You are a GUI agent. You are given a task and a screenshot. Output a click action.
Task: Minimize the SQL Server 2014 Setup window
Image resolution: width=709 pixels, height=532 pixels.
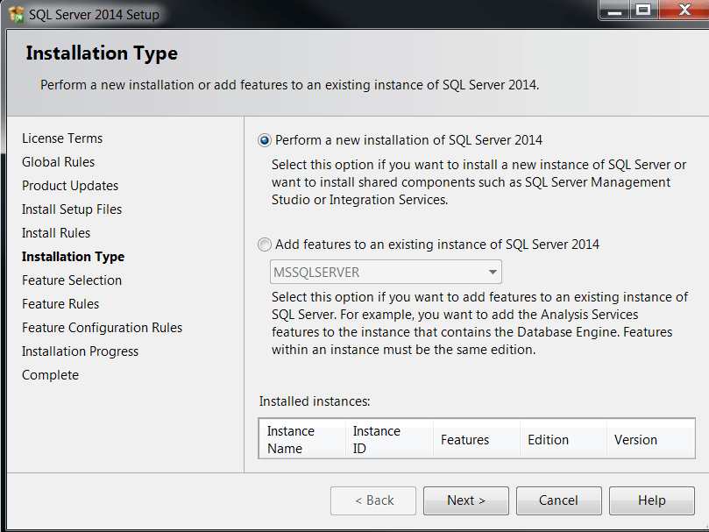tap(614, 10)
